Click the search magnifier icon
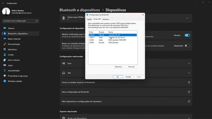 point(37,21)
